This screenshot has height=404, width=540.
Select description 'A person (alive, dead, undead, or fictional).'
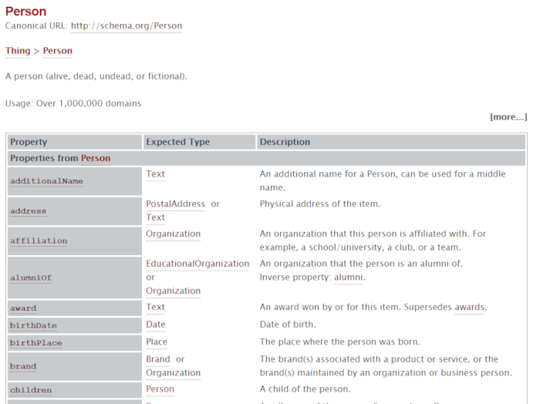coord(96,76)
